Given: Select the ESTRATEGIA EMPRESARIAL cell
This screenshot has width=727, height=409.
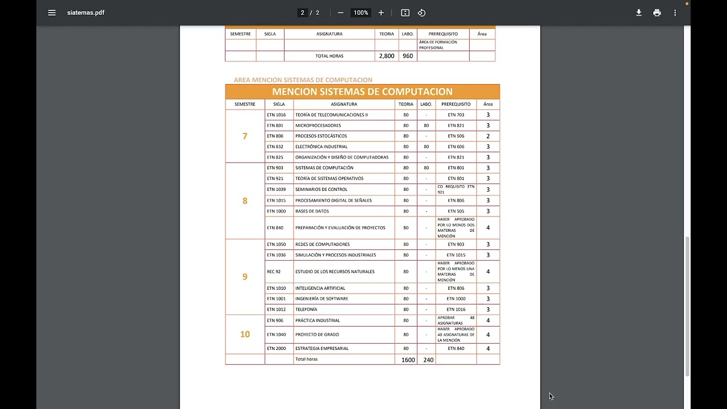Looking at the screenshot, I should pyautogui.click(x=344, y=348).
